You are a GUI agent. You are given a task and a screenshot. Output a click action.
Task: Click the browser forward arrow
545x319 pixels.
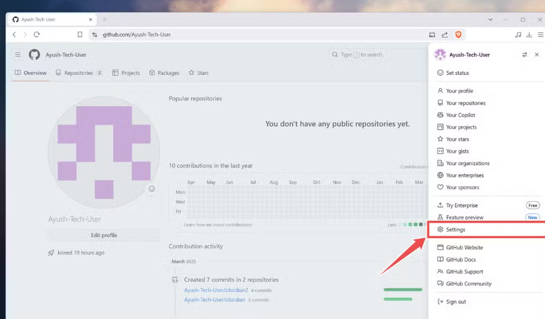(x=25, y=34)
